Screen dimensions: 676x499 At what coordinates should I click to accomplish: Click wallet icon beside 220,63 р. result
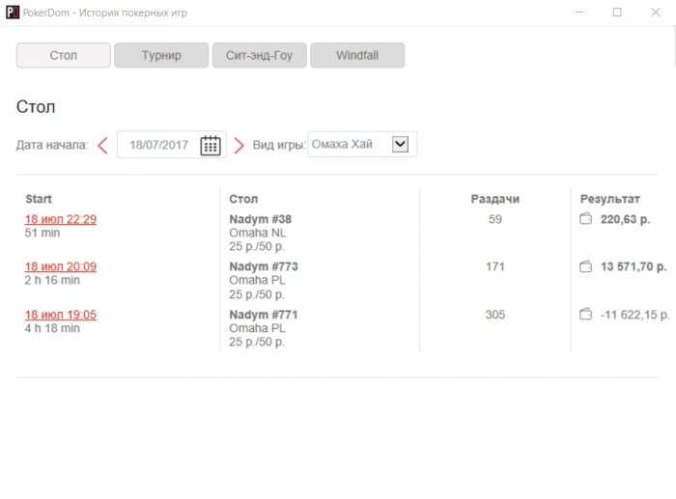[585, 219]
